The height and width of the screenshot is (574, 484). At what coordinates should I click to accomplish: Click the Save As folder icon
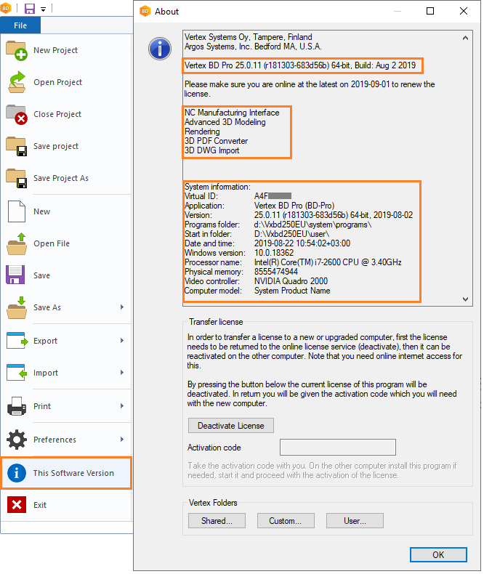17,307
